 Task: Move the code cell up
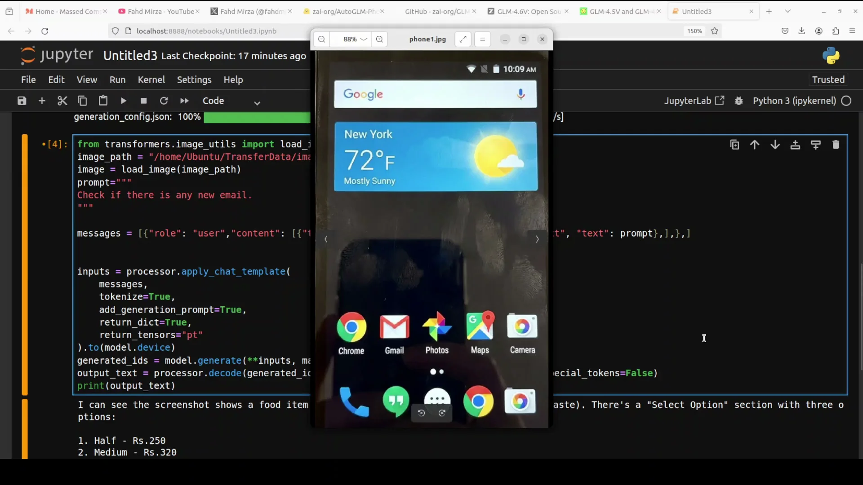(x=755, y=145)
